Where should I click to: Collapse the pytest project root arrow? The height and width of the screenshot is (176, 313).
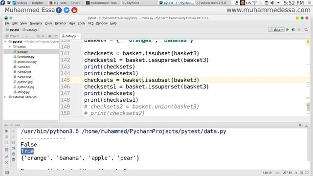pos(5,42)
